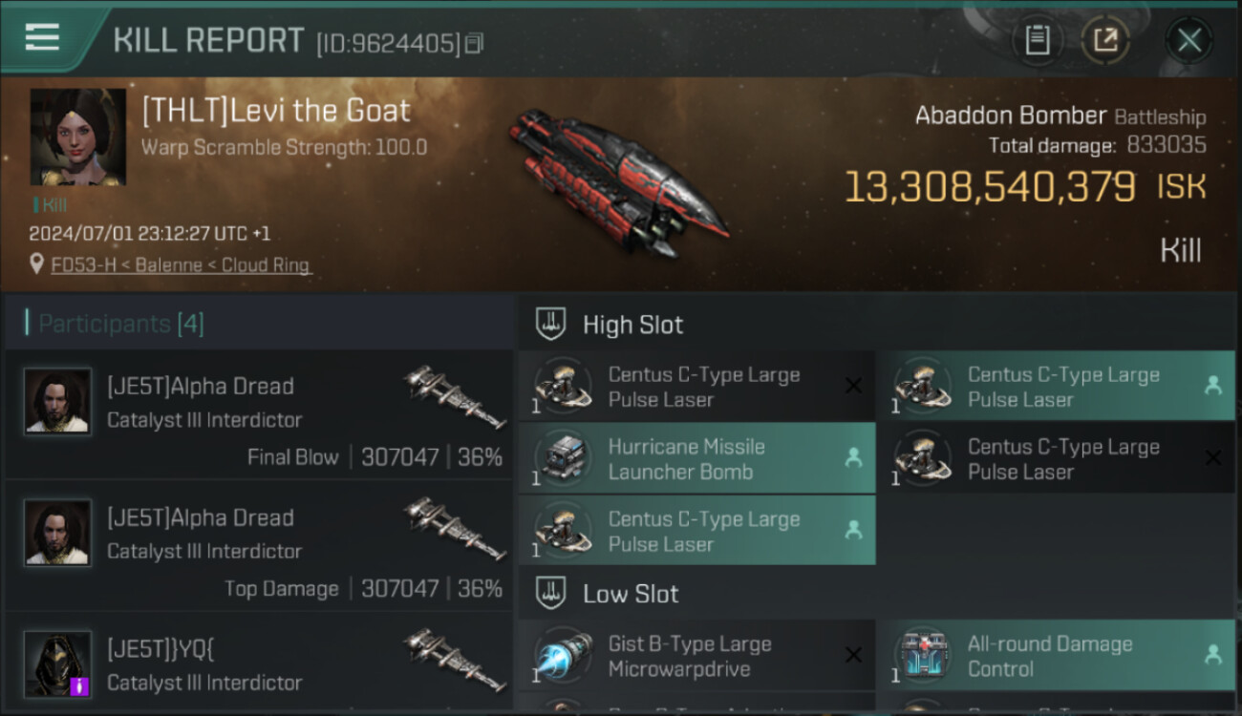Select the All-round Damage Control module
1242x716 pixels.
pyautogui.click(x=1057, y=656)
